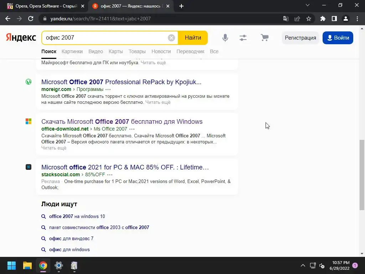Search suggestion 'пакет совместимости office 2003'
The image size is (365, 274).
pos(99,227)
